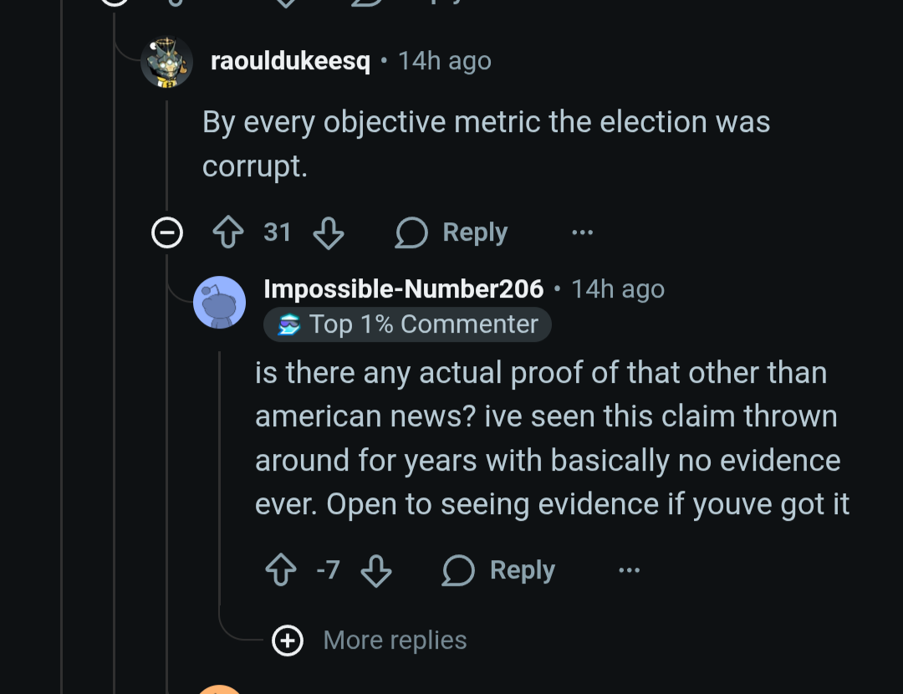903x694 pixels.
Task: Click Impossible-Number206's 14h ago timestamp
Action: point(618,288)
